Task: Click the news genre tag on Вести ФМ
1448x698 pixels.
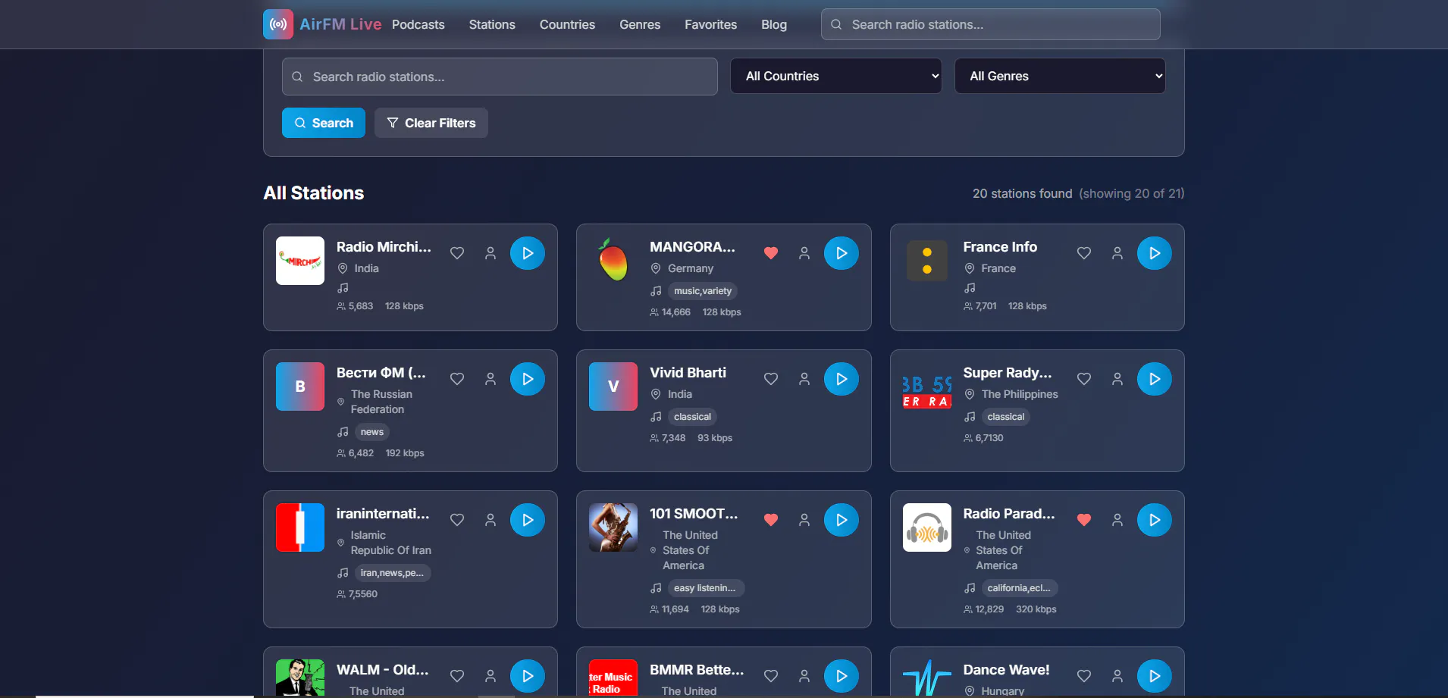Action: coord(372,432)
